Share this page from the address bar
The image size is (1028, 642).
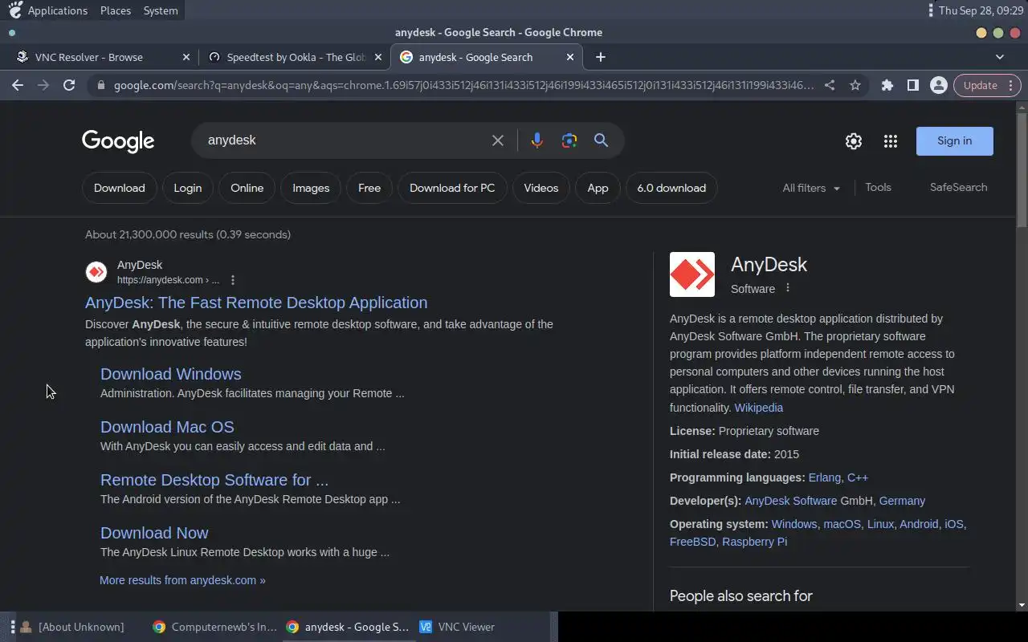click(830, 85)
